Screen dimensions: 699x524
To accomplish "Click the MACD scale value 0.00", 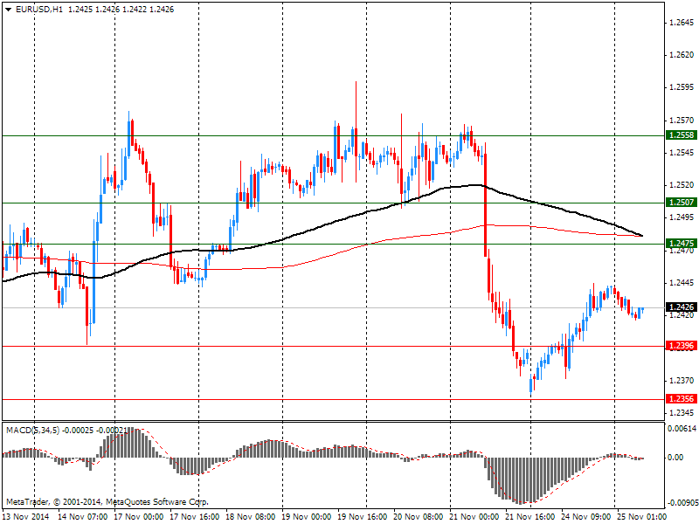I will click(x=676, y=458).
